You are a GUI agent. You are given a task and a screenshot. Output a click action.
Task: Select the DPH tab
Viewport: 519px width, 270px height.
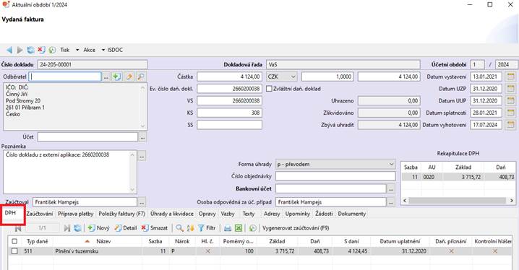pos(10,213)
